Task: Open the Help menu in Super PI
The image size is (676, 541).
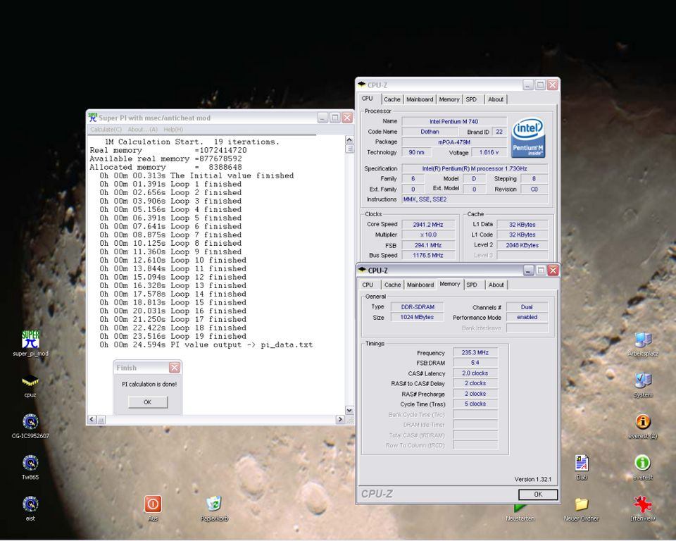Action: point(173,130)
